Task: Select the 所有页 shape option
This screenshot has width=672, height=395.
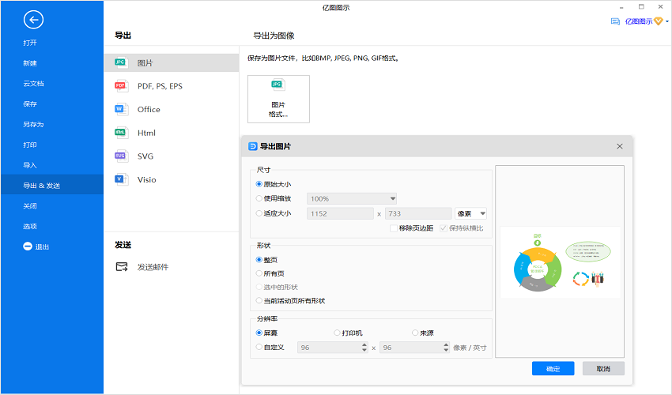Action: 259,273
